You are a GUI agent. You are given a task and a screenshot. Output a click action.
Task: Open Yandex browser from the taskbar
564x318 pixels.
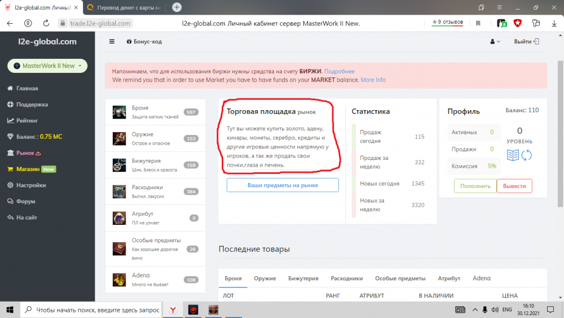pyautogui.click(x=174, y=310)
